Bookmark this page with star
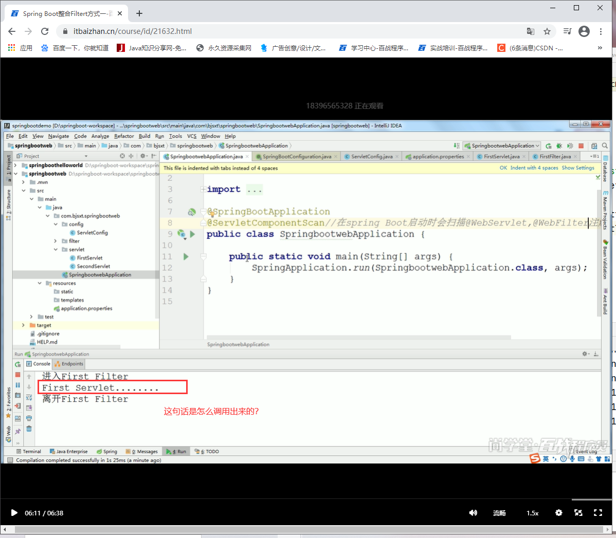The image size is (616, 538). click(547, 31)
